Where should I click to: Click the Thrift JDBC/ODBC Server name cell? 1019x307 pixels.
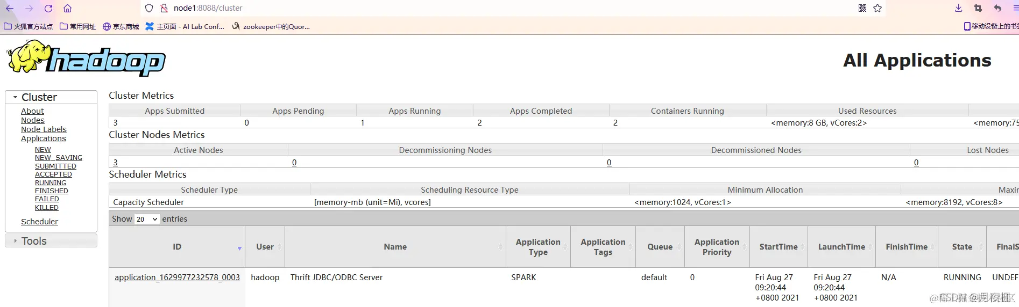(336, 277)
